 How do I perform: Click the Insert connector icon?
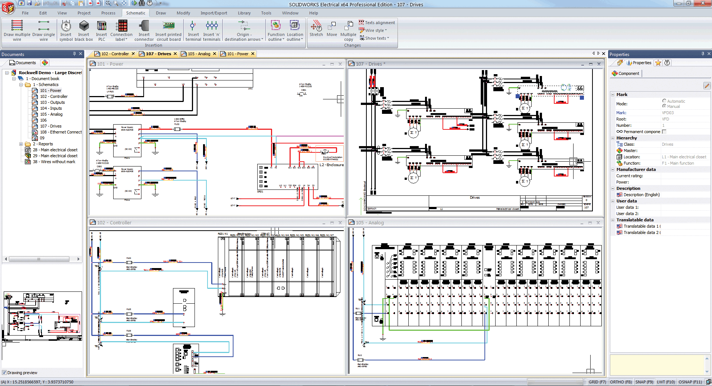pyautogui.click(x=144, y=30)
